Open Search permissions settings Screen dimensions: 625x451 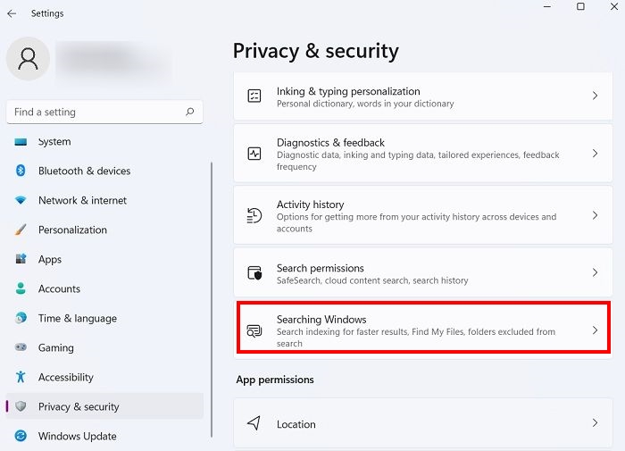(x=423, y=272)
